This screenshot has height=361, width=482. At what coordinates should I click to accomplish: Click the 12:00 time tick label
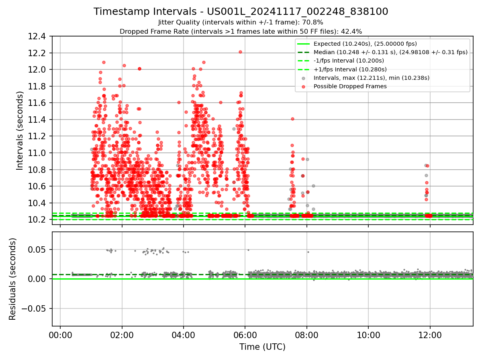430,335
